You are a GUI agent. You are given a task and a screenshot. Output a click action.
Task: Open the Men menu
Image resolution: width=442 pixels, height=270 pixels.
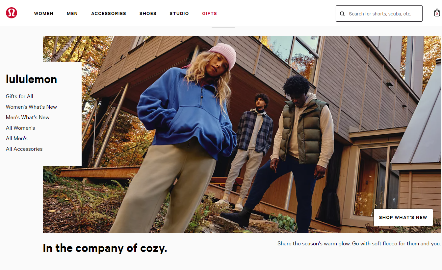pos(72,13)
